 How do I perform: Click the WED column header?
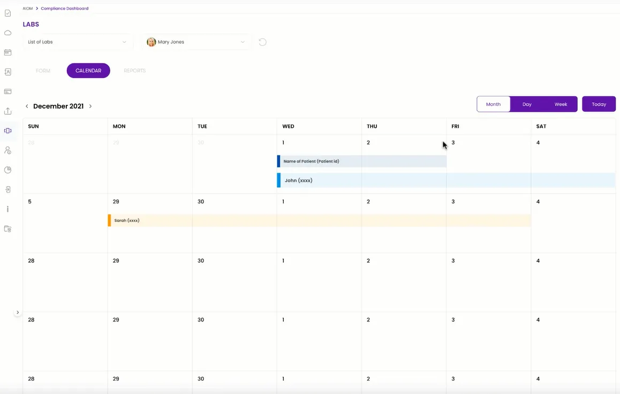tap(288, 126)
